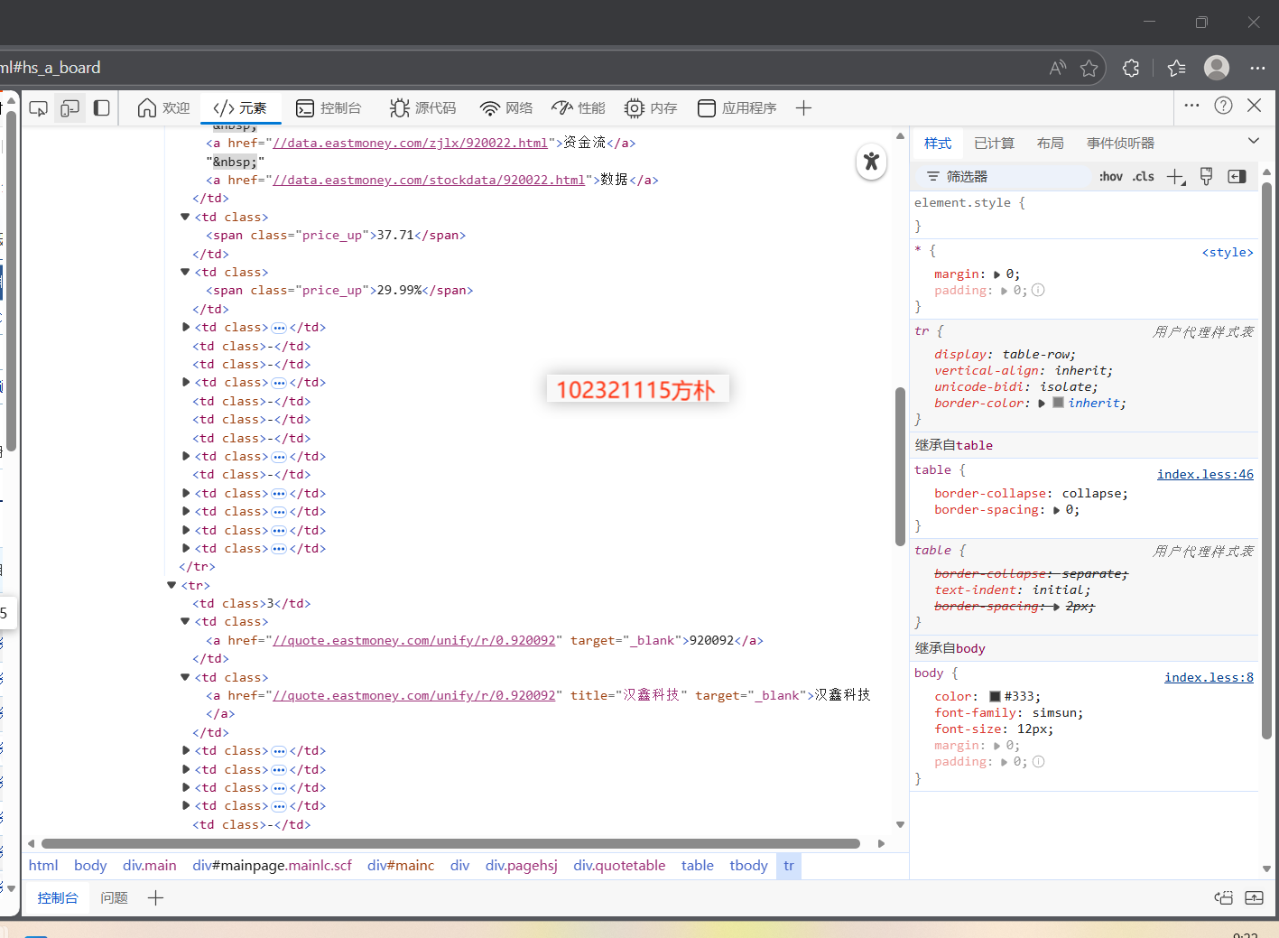
Task: Open the Console (控制台) tab
Action: tap(329, 108)
